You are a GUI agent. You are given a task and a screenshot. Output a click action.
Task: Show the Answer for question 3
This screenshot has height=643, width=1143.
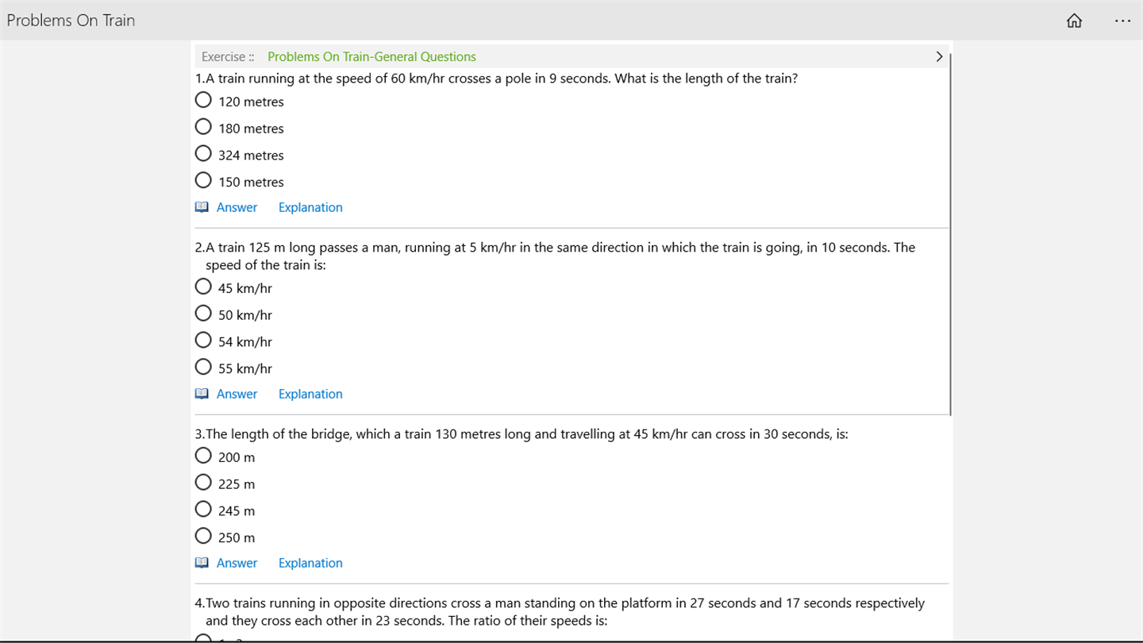[237, 563]
